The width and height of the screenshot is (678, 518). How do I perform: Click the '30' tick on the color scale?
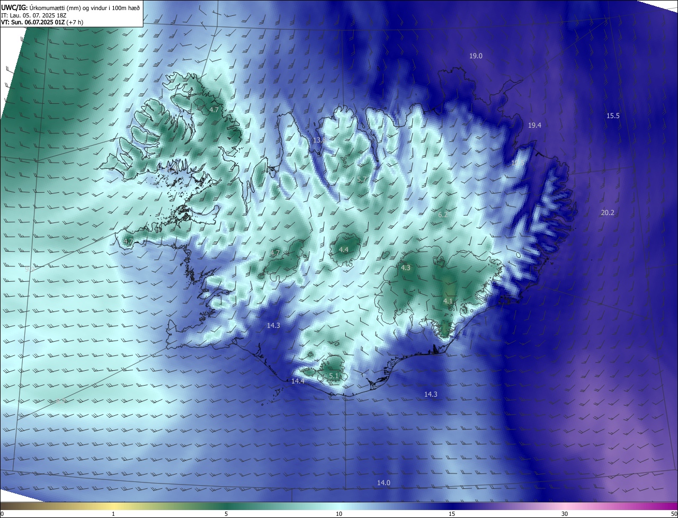(565, 514)
